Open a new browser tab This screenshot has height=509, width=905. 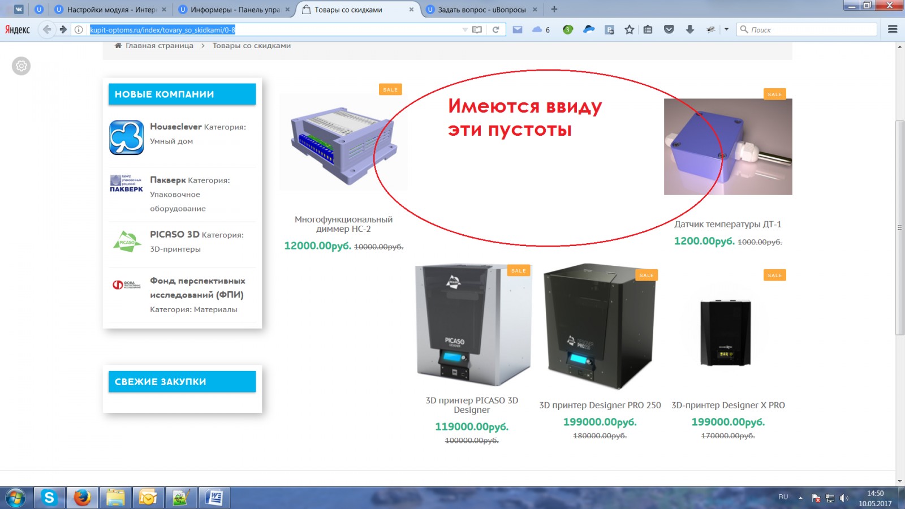click(554, 9)
